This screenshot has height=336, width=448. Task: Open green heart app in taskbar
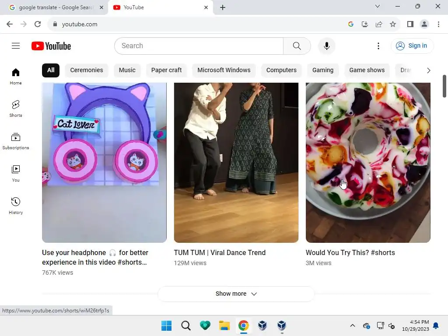[x=205, y=325]
